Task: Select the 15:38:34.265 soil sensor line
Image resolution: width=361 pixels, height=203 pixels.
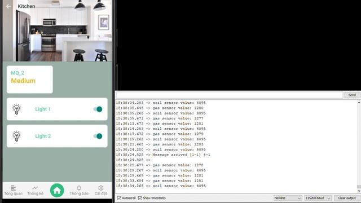Action: [161, 186]
